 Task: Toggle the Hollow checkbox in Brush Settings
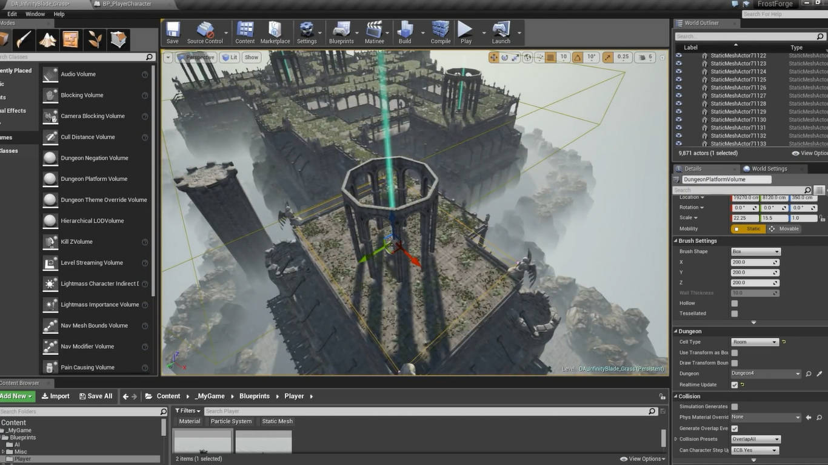735,303
